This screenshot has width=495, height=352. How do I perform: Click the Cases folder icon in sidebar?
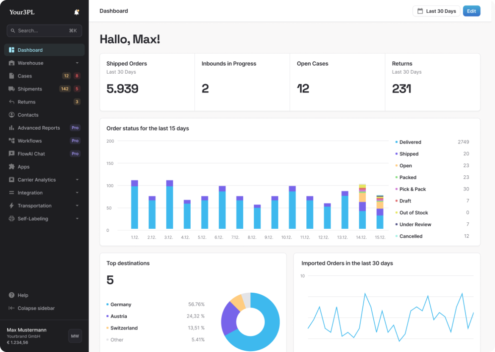tap(11, 76)
